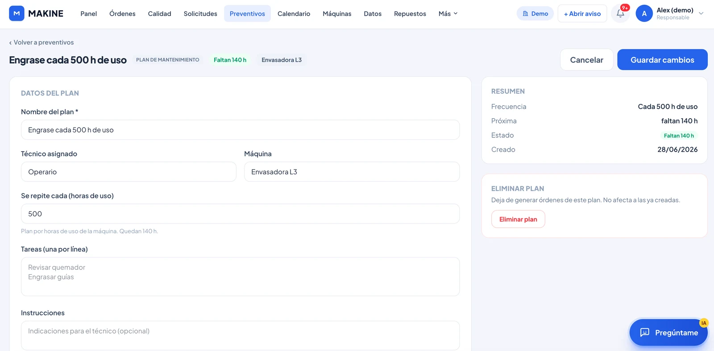The image size is (714, 351).
Task: Open the Calendario page
Action: pyautogui.click(x=294, y=13)
